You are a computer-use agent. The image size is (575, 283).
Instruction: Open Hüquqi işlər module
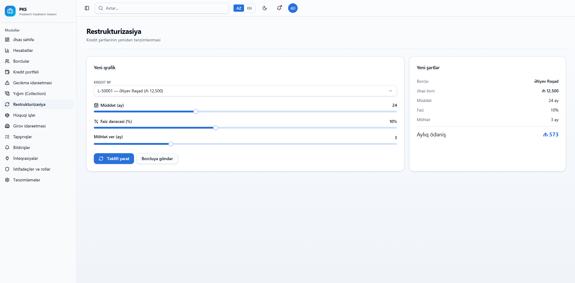coord(38,115)
